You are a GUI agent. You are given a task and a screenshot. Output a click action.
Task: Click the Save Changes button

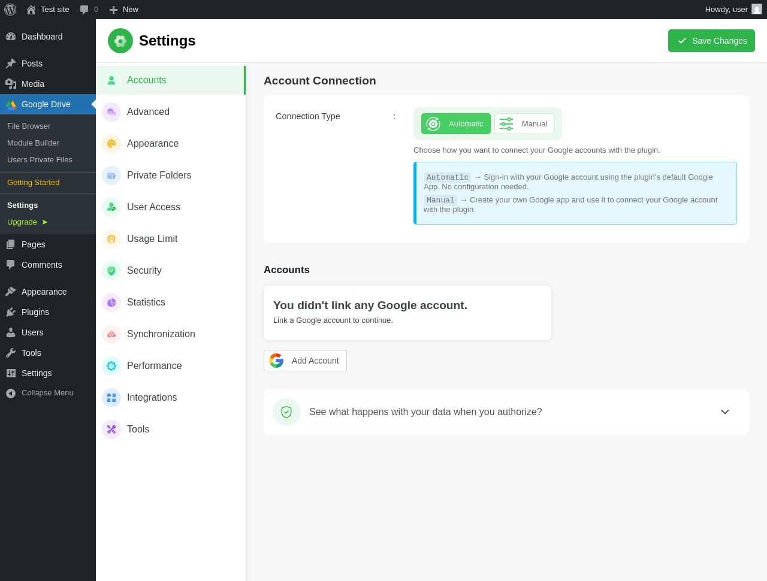pyautogui.click(x=711, y=41)
